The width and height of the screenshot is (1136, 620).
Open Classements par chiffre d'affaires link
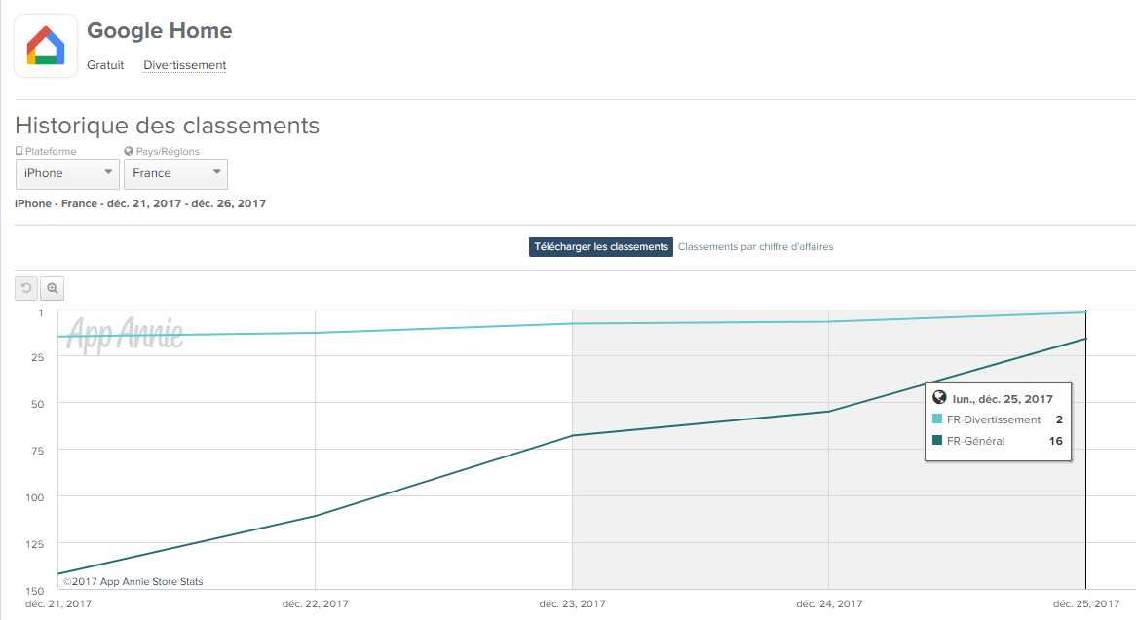(x=756, y=246)
